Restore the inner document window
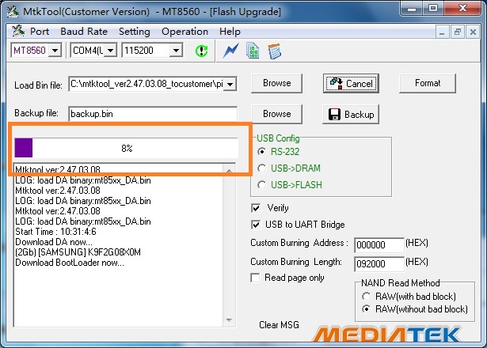The height and width of the screenshot is (348, 487). click(458, 32)
